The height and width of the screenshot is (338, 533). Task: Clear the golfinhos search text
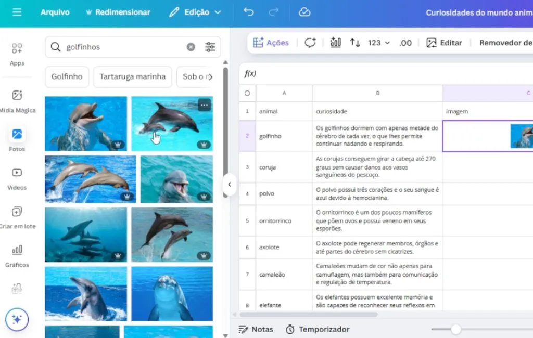[x=191, y=47]
